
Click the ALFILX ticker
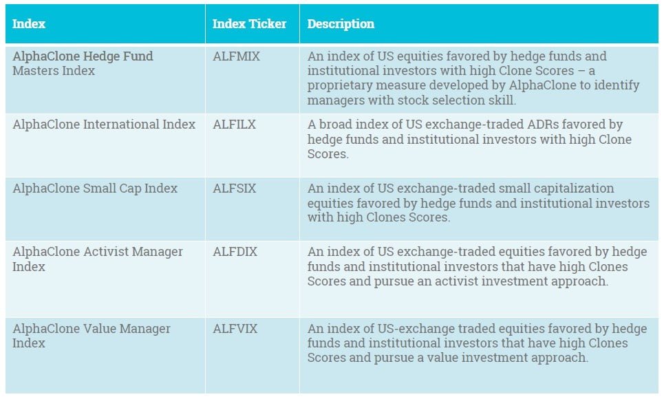235,125
